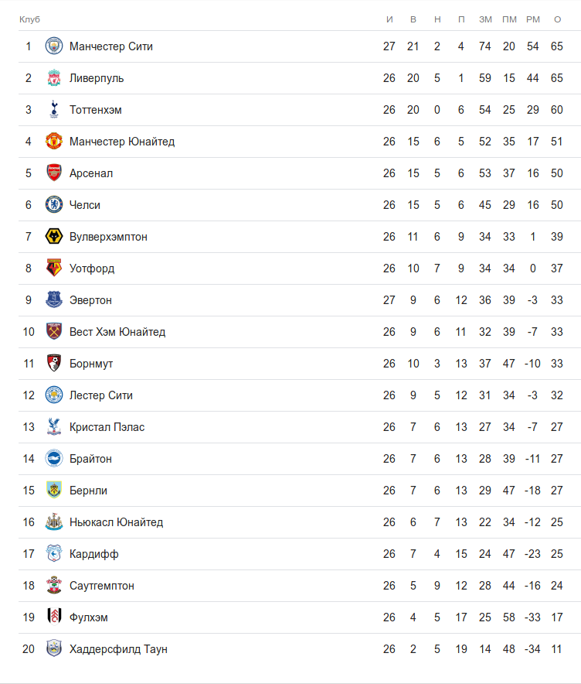The height and width of the screenshot is (684, 581).
Task: Open the Chelsea club crest
Action: pyautogui.click(x=53, y=205)
